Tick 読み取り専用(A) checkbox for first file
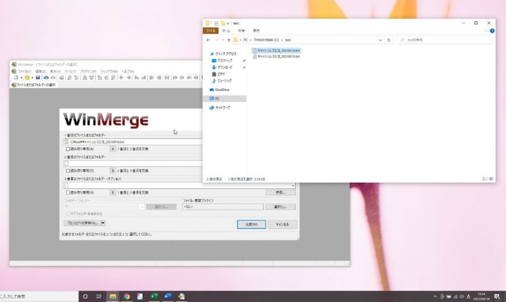Viewport: 506px width, 302px height. [x=68, y=149]
